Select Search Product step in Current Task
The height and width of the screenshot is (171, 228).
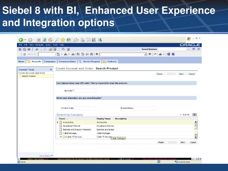28,76
